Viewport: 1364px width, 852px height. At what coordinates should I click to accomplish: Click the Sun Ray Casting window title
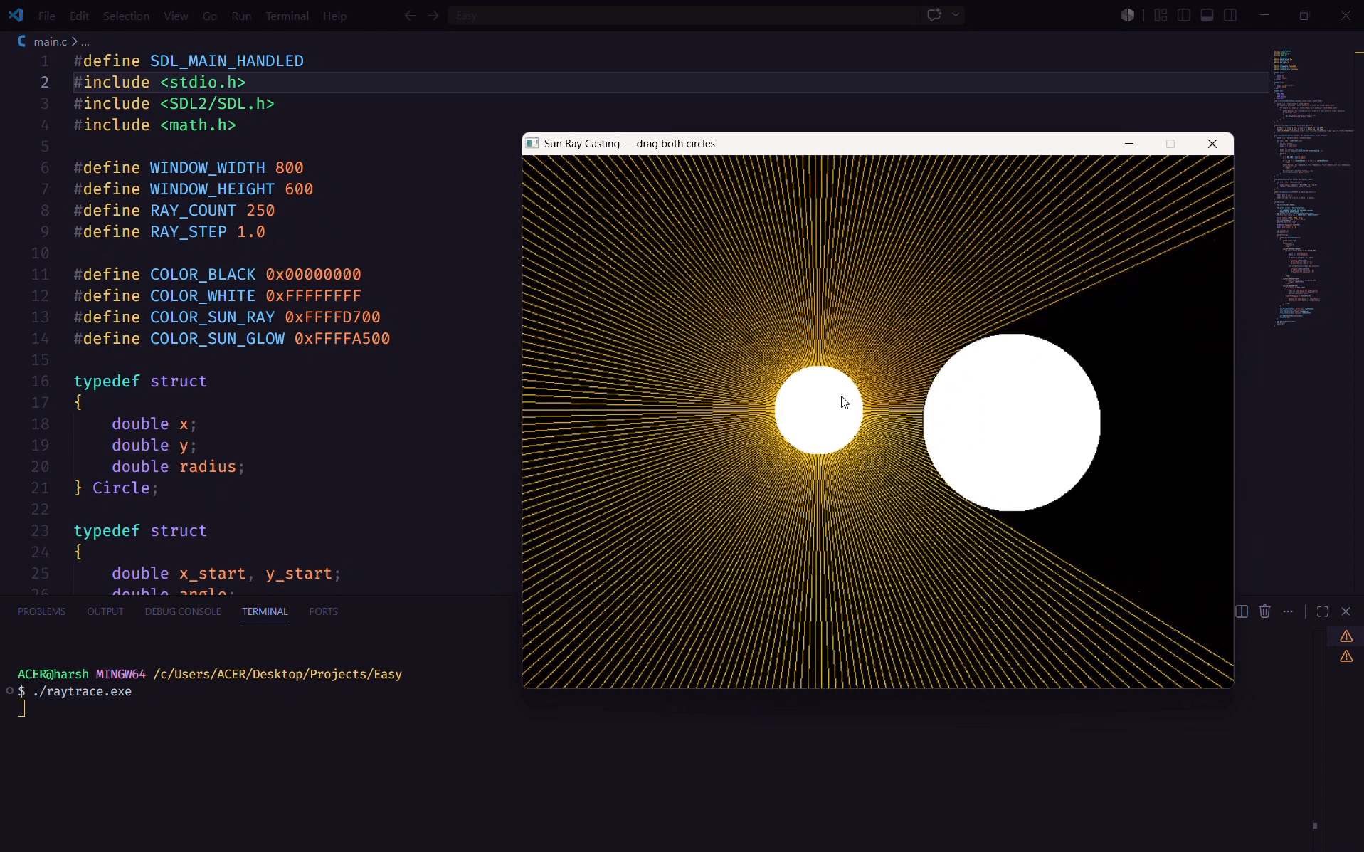coord(629,144)
